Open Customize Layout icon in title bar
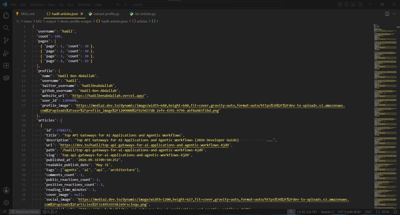The image size is (400, 215). point(340,4)
